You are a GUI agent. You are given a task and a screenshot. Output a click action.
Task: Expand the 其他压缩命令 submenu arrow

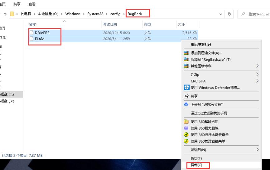[257, 66]
